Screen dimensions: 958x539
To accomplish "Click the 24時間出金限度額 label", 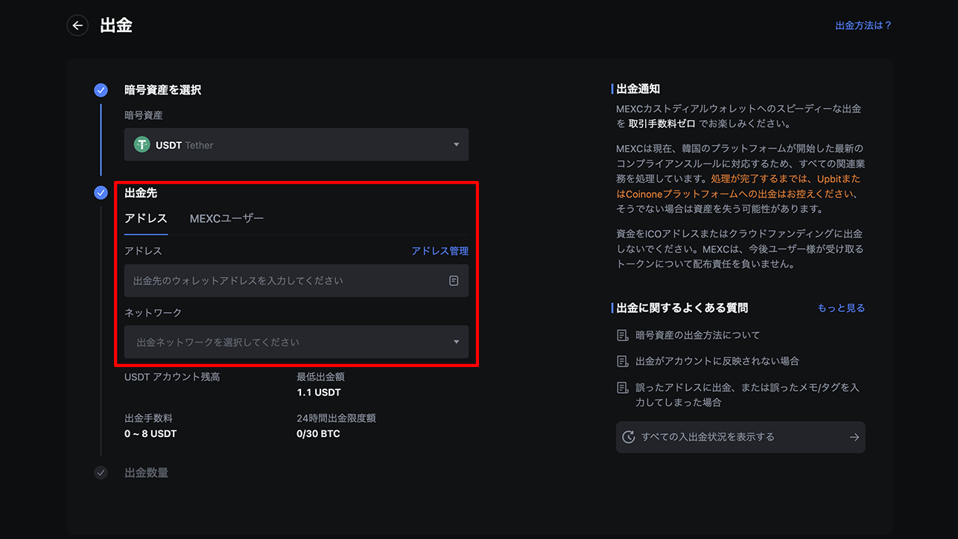I will coord(336,418).
